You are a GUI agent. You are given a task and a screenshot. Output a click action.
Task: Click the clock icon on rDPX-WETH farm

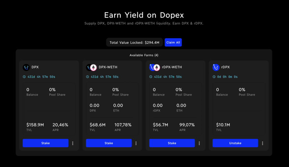151,77
